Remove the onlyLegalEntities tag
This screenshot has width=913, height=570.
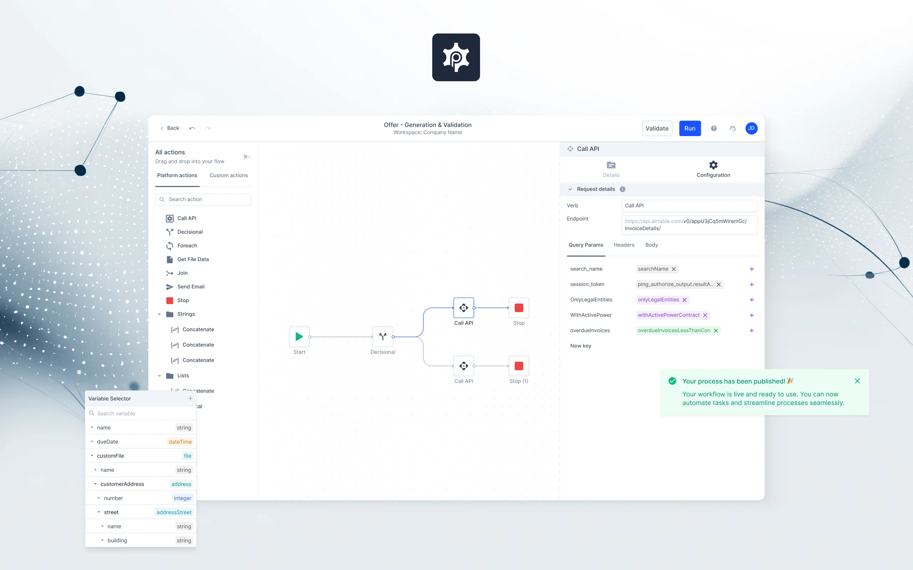[x=684, y=300]
